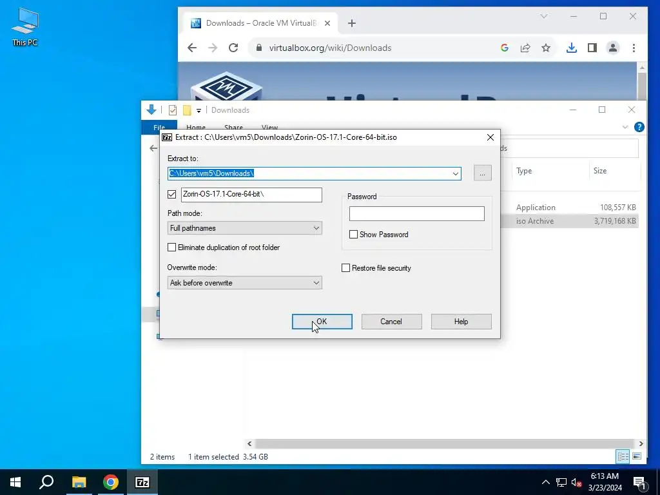Click horizontal scrollbar in Explorer

[x=445, y=443]
